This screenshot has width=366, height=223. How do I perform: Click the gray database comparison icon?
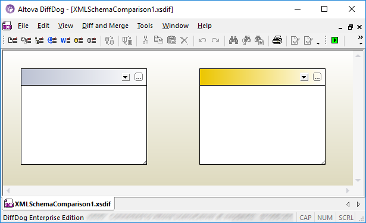click(x=92, y=40)
